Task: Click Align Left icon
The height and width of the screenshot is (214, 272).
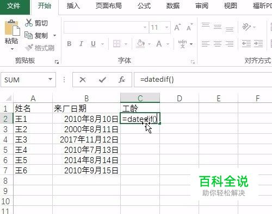Action: point(206,44)
